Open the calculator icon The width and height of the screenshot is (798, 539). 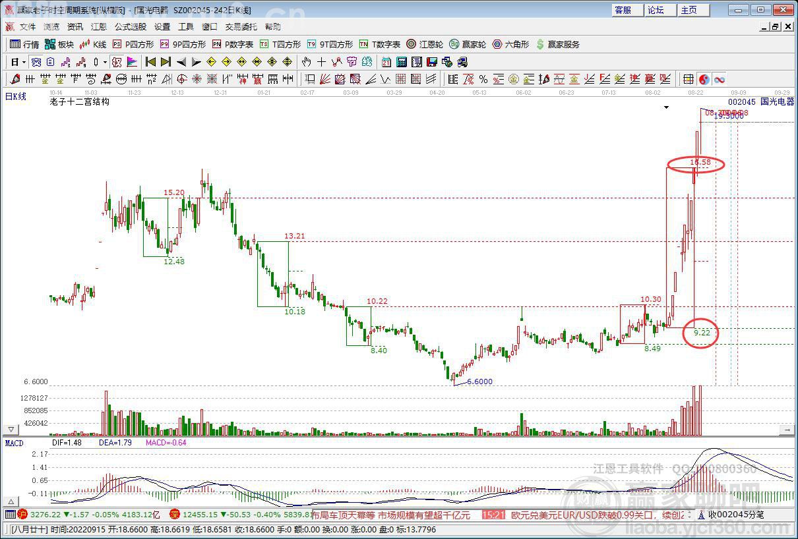pyautogui.click(x=402, y=62)
